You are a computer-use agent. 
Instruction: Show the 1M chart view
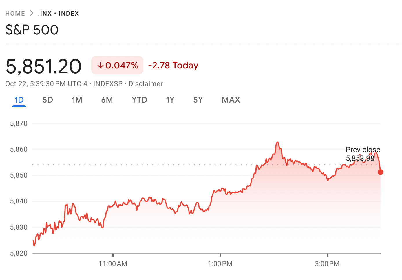[x=77, y=100]
